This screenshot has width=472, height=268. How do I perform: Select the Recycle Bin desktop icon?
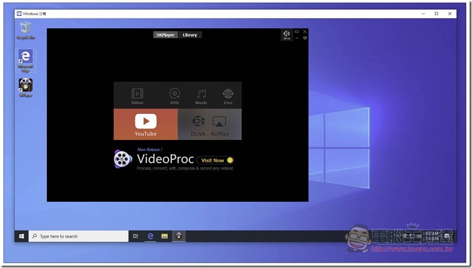pyautogui.click(x=26, y=30)
